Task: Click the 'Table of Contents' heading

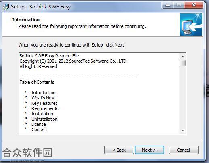Action: tap(37, 82)
